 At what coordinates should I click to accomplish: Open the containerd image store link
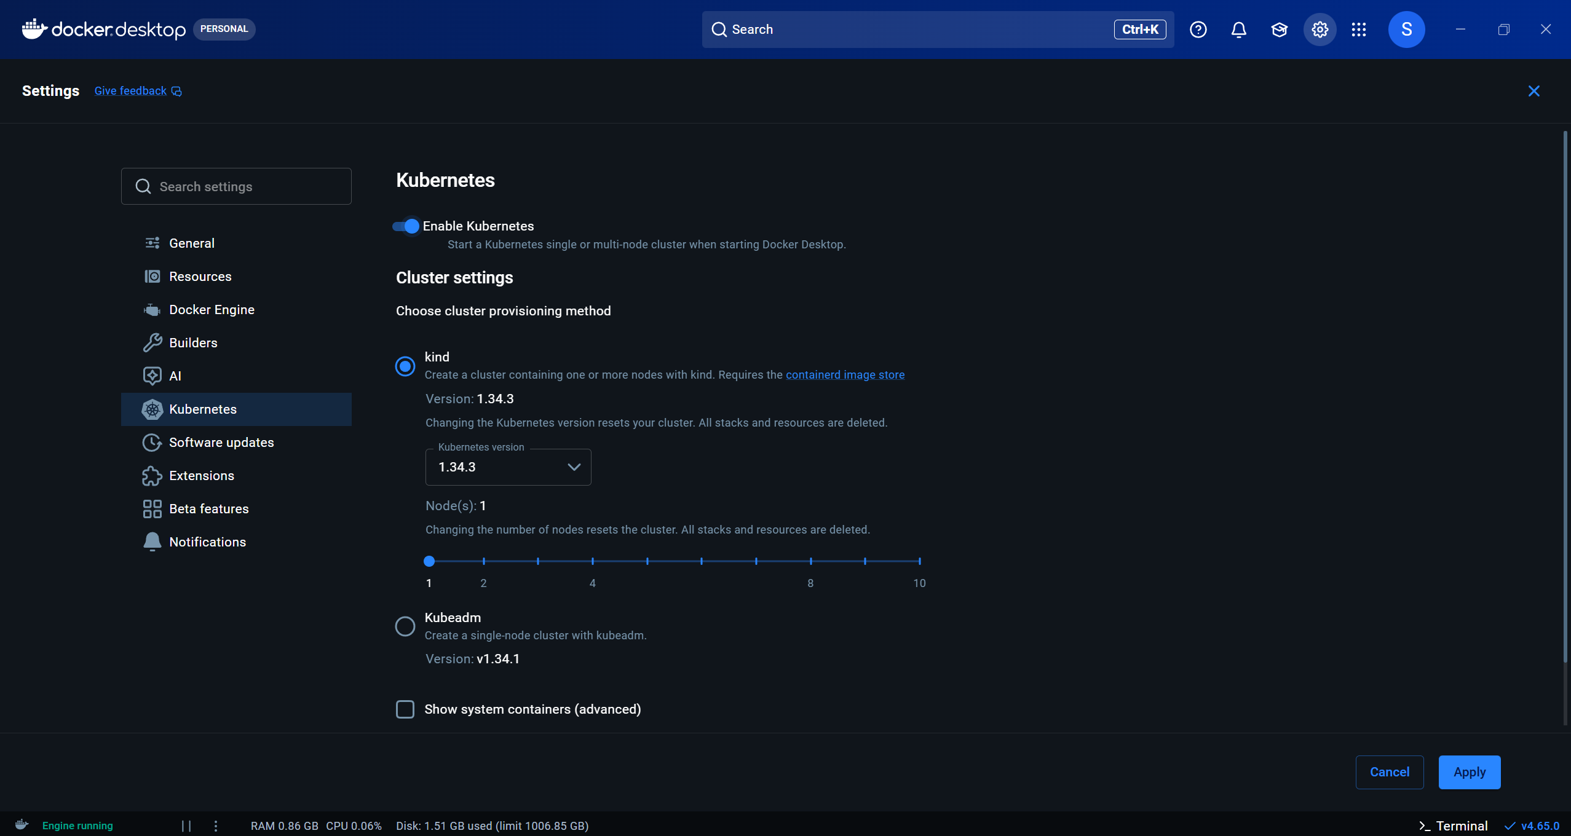coord(845,375)
